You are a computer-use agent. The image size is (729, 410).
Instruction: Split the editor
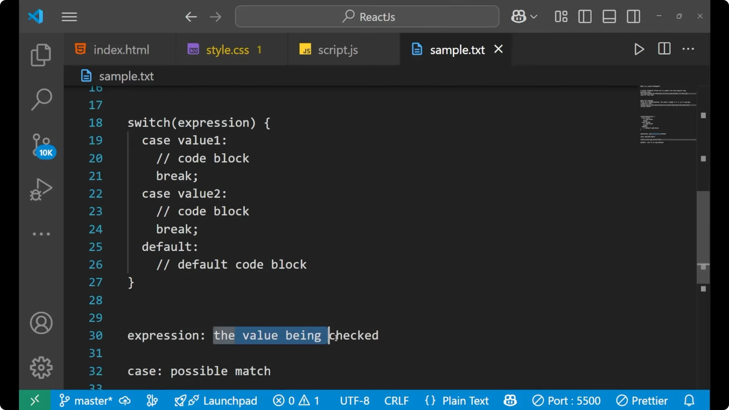click(664, 49)
